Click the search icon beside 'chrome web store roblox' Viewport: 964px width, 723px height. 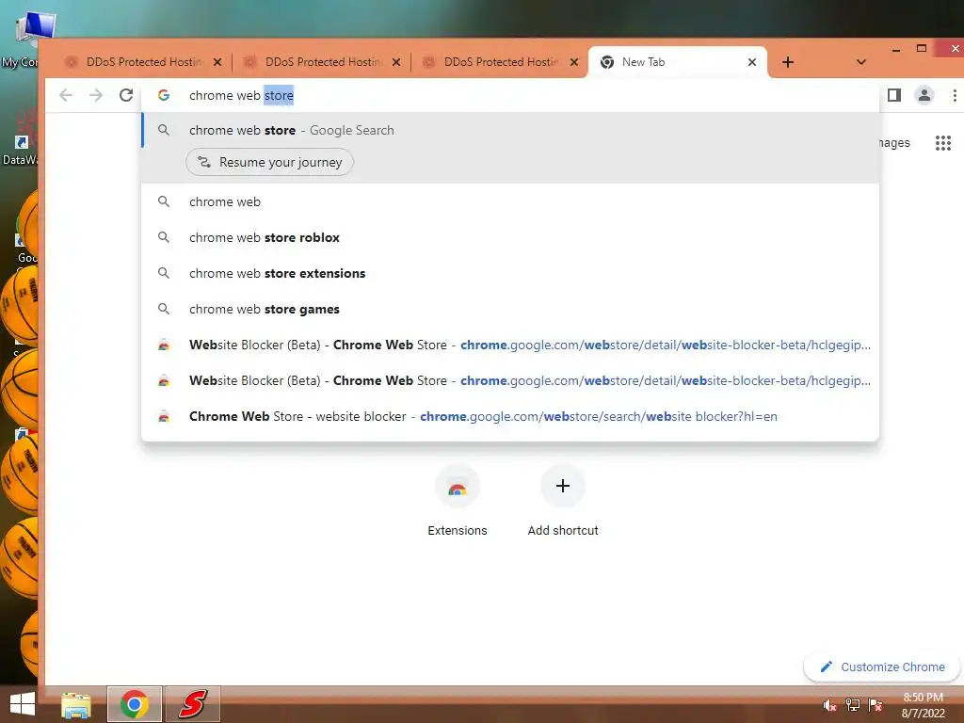(x=164, y=237)
